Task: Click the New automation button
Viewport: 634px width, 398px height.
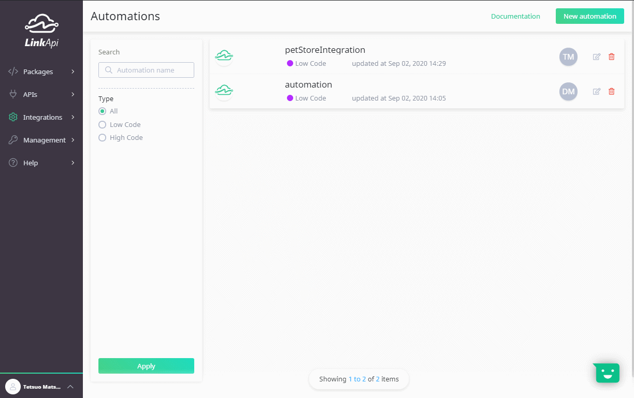Action: pos(590,16)
